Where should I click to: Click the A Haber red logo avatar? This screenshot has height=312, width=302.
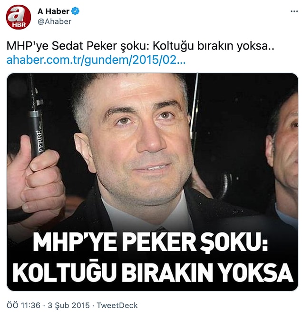coord(19,17)
